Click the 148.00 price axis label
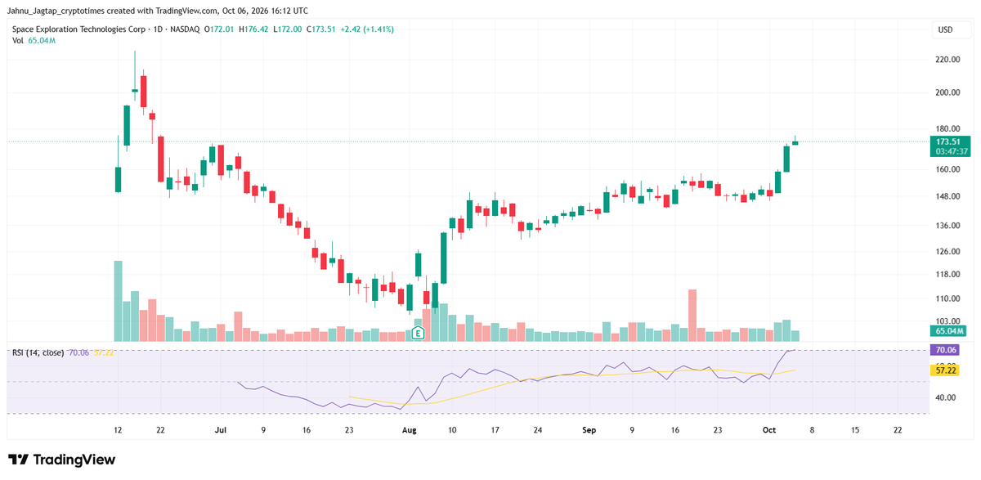The width and height of the screenshot is (981, 480). [947, 197]
